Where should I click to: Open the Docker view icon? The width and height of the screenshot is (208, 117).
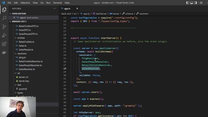(x=4, y=53)
